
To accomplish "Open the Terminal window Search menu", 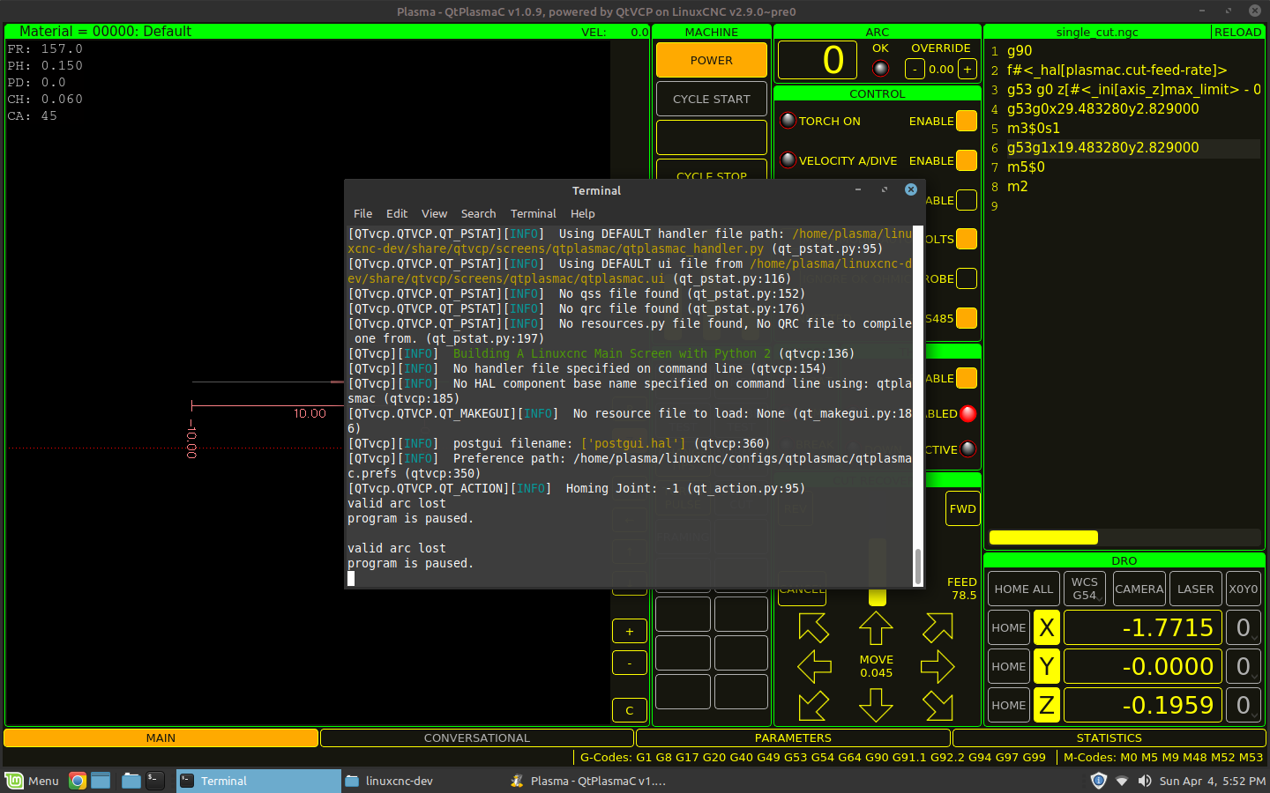I will [x=478, y=213].
